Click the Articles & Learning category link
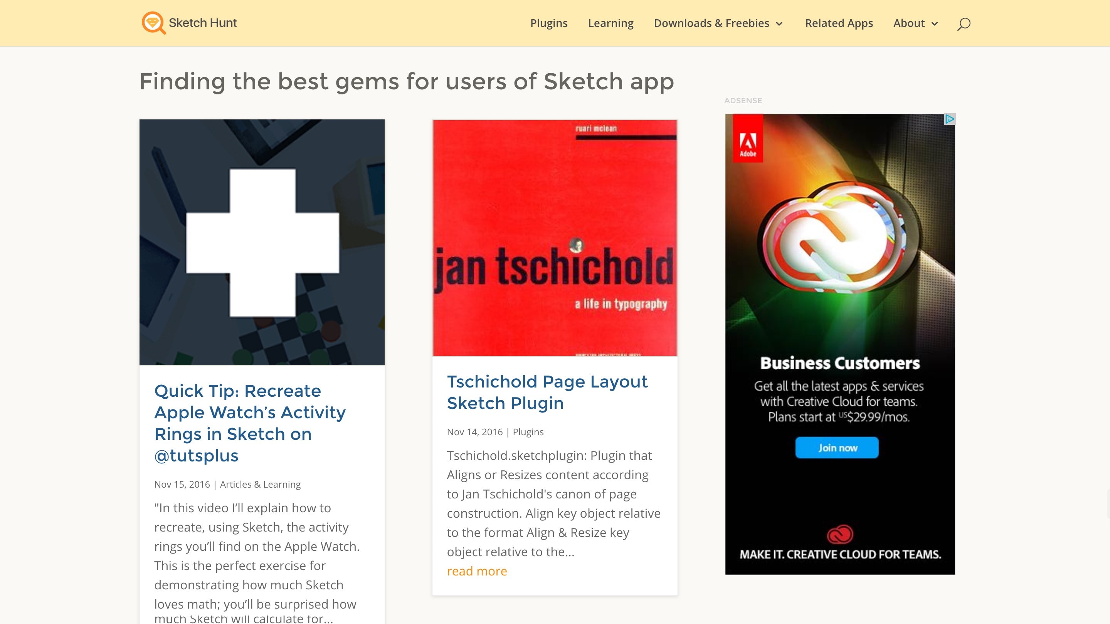Screen dimensions: 1110x624 (260, 484)
